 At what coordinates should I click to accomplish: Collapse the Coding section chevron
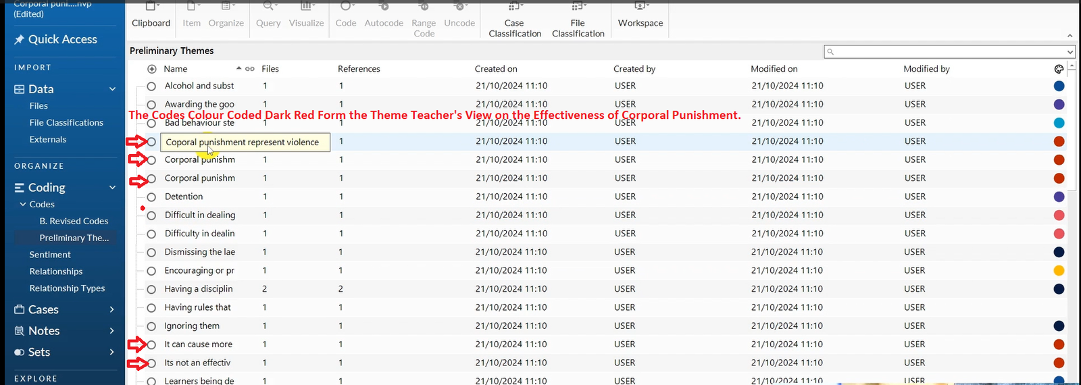[x=112, y=188]
